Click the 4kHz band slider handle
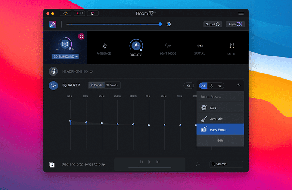Screen dimensions: 292x190 pos(180,125)
